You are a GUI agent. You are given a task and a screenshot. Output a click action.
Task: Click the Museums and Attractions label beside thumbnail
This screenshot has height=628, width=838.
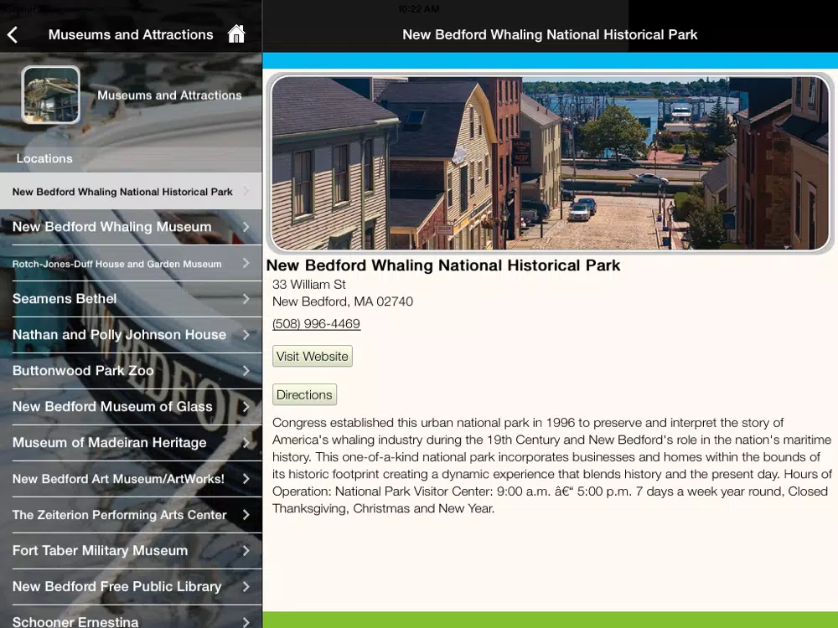[x=169, y=95]
